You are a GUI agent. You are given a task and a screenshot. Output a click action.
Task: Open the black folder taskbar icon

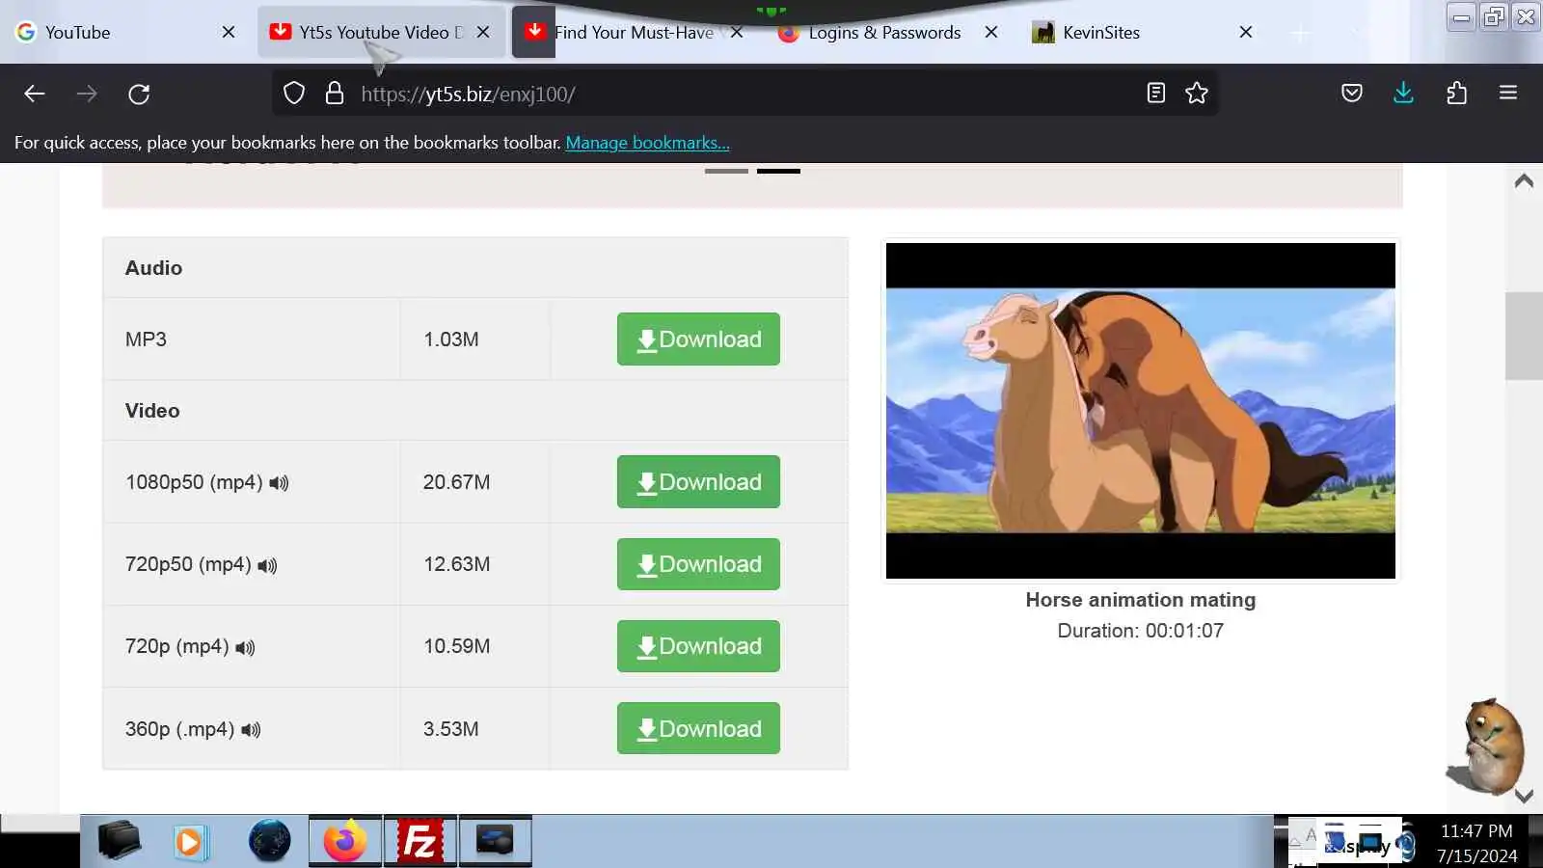[119, 841]
